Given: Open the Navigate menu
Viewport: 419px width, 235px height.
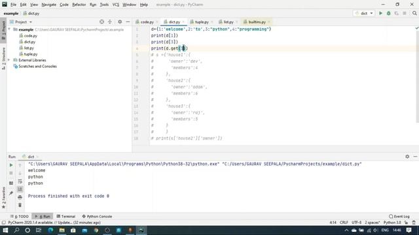Looking at the screenshot, I should click(x=49, y=5).
